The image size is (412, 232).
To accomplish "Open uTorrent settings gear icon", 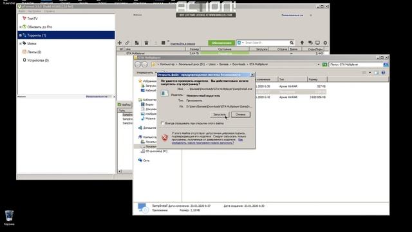I will pyautogui.click(x=325, y=43).
